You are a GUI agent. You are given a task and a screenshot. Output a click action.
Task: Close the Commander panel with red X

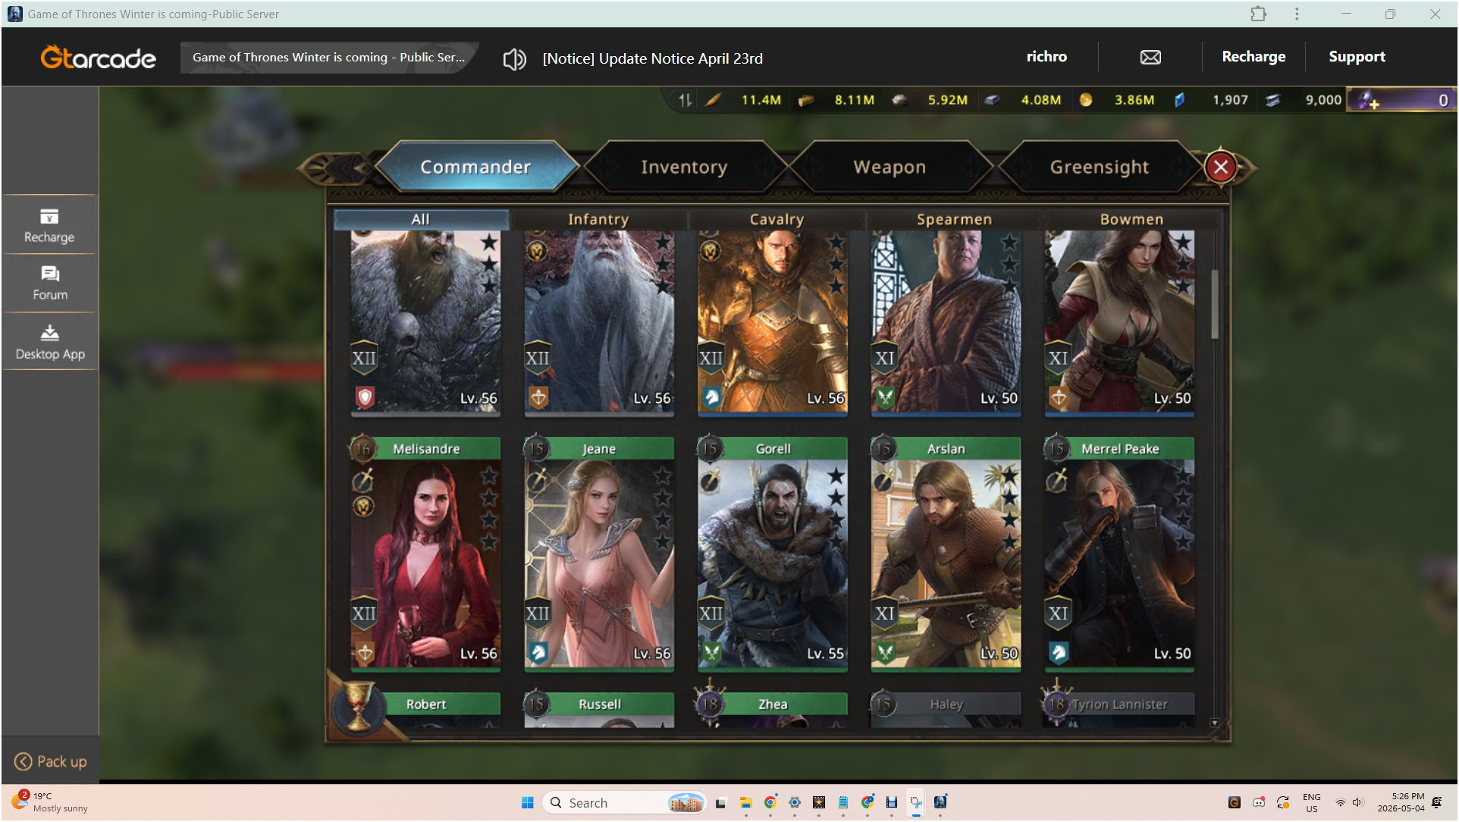(1220, 167)
